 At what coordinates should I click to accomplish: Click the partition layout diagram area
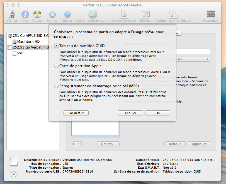(95, 128)
